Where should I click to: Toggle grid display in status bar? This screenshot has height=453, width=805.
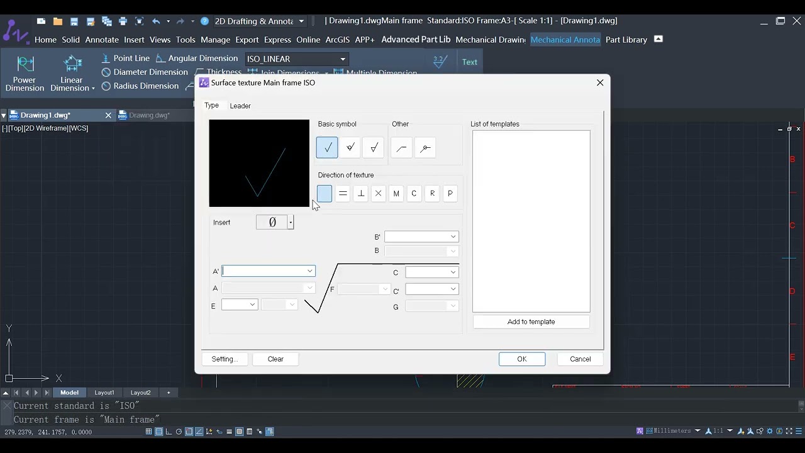coord(148,432)
